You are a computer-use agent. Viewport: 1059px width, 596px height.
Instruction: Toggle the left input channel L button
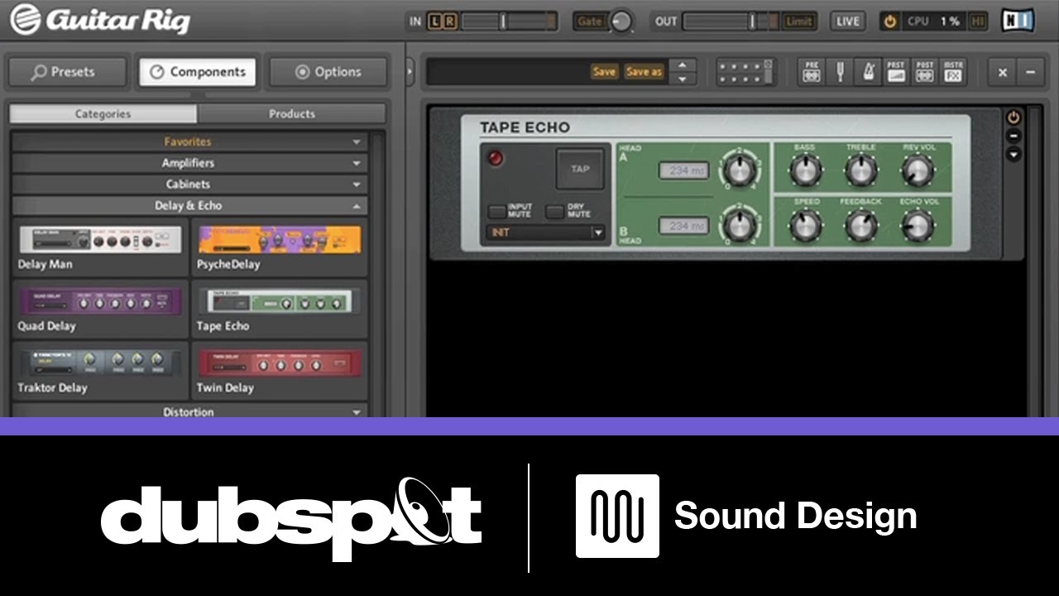click(x=435, y=22)
